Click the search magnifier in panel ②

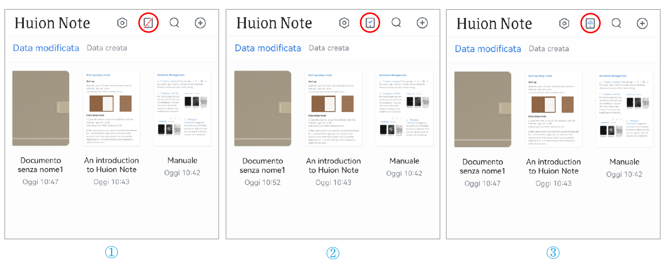coord(396,23)
